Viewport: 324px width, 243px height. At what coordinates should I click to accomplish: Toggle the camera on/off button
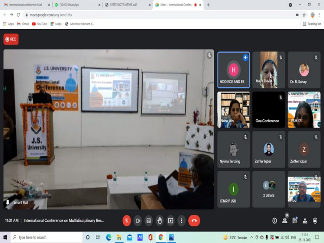(x=137, y=221)
